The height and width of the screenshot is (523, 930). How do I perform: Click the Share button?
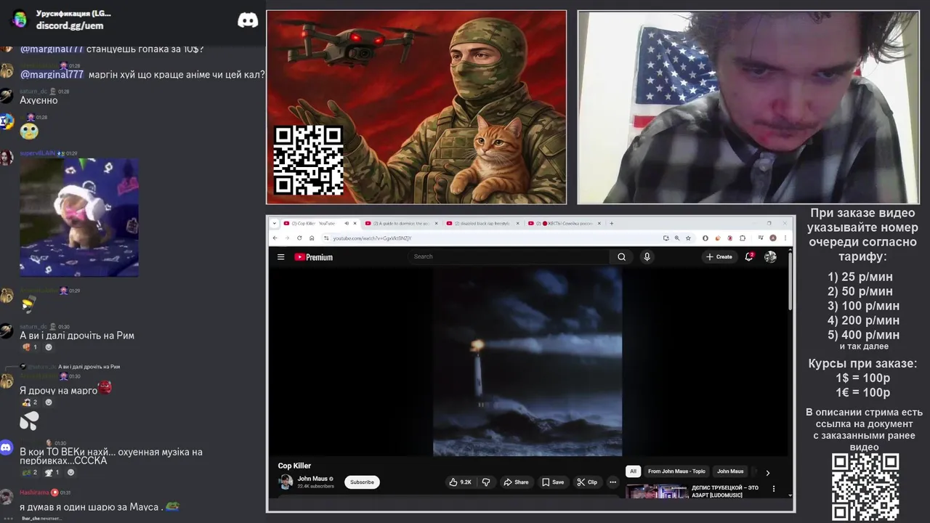[x=516, y=482]
